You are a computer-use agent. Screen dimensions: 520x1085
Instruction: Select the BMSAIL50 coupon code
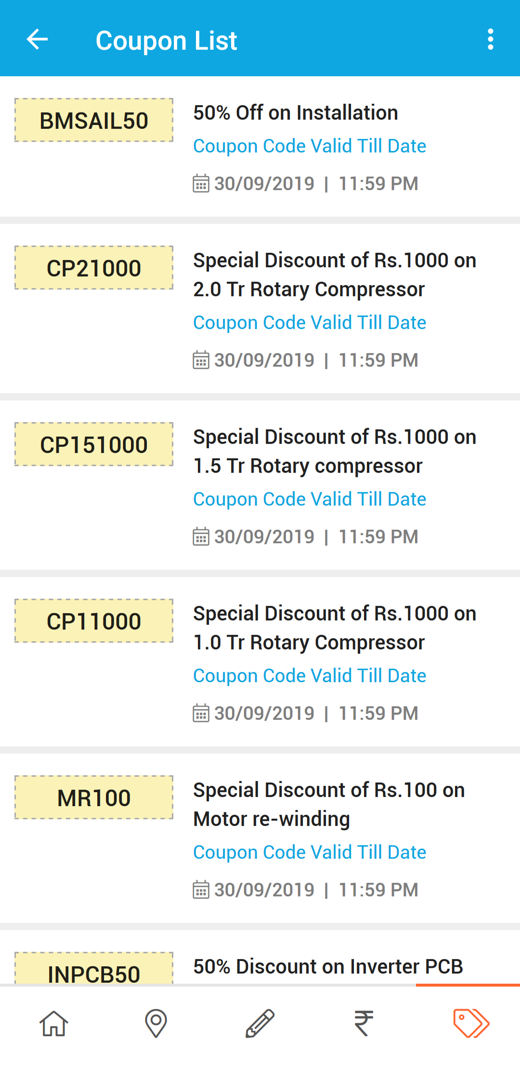[94, 120]
